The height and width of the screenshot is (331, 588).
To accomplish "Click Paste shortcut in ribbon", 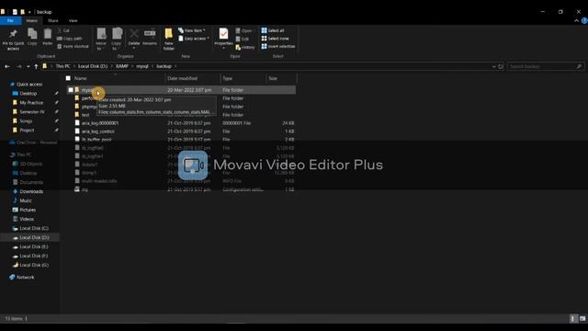I will tap(73, 46).
